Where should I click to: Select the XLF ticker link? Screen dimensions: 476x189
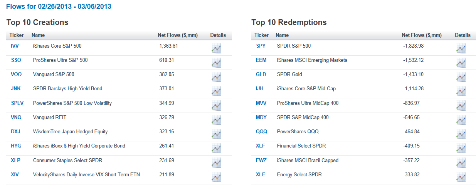[x=261, y=146]
